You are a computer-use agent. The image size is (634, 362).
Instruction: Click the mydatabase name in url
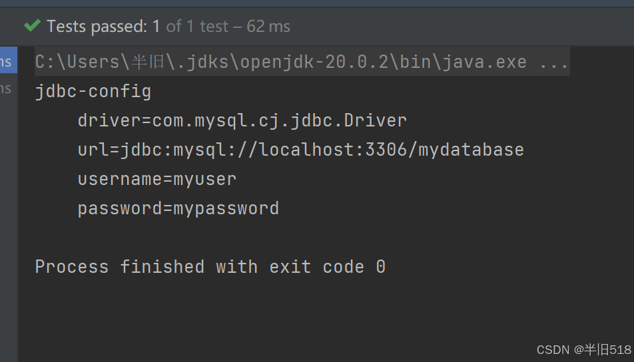coord(471,150)
